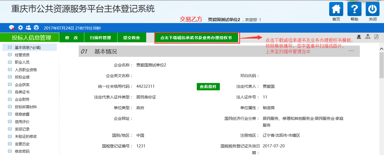Open the organization chart icon
The height and width of the screenshot is (155, 384).
click(x=368, y=37)
